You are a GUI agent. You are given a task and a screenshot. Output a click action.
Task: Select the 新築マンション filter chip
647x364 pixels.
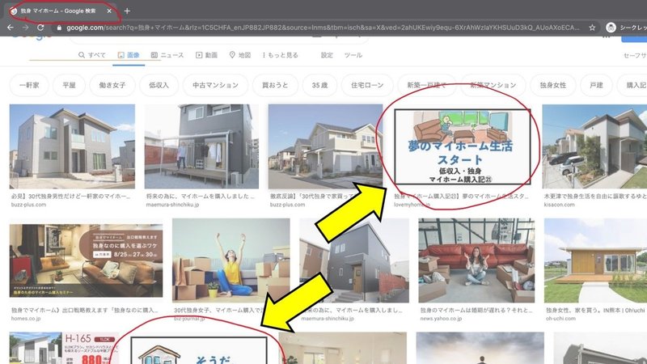tap(493, 86)
